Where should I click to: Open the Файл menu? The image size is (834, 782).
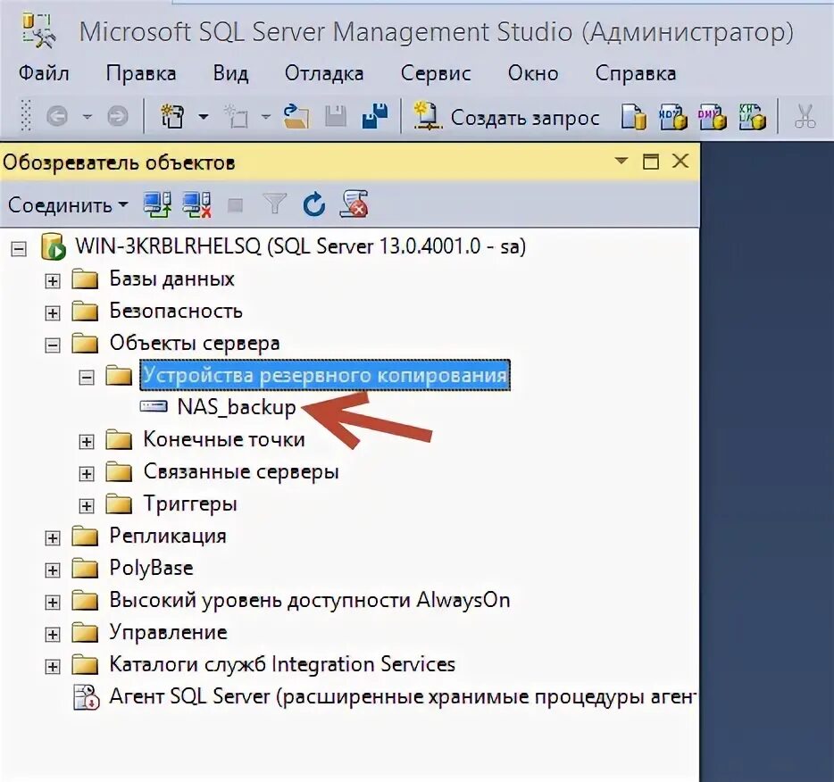point(44,73)
